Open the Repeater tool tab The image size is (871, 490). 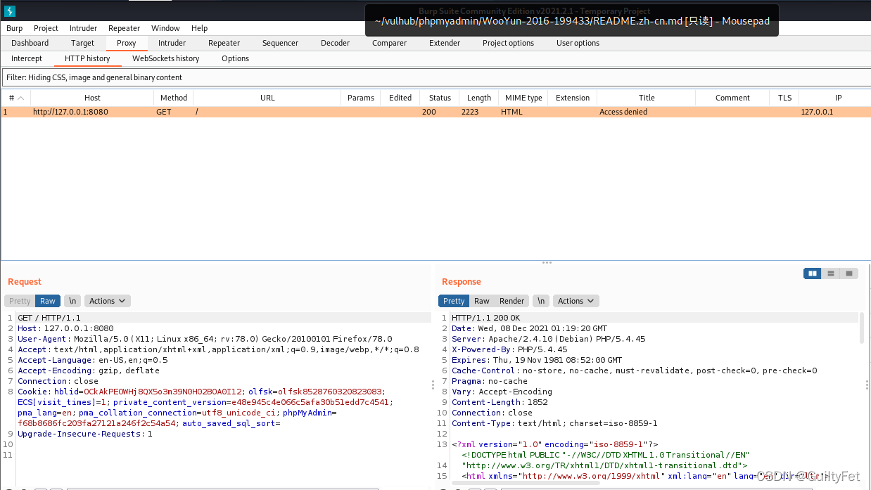click(x=224, y=43)
